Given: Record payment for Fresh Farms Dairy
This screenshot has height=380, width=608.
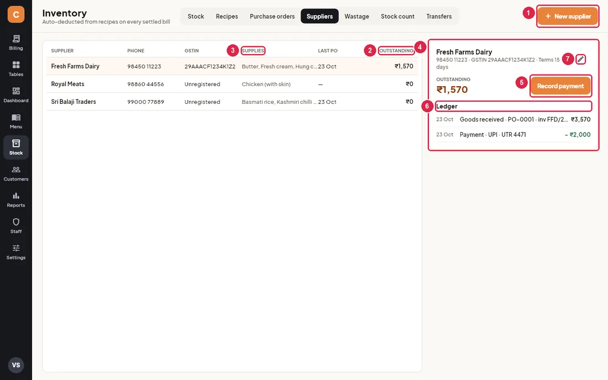Looking at the screenshot, I should [560, 86].
